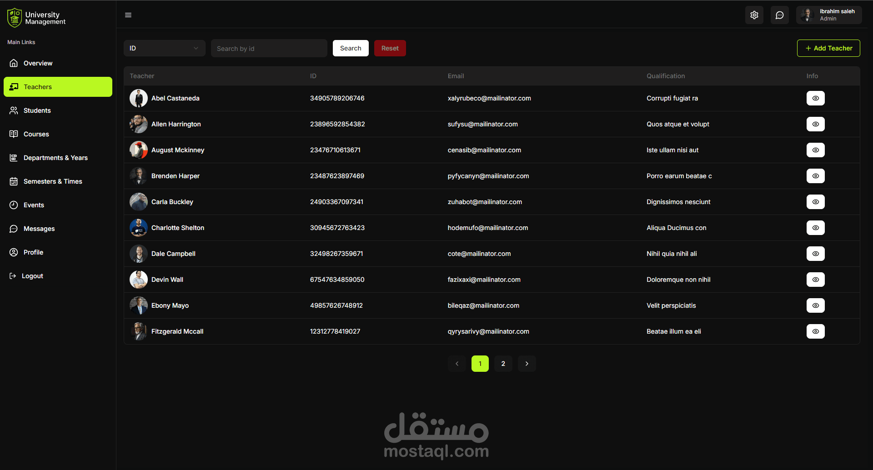View info for Ebony Mayo

(816, 305)
